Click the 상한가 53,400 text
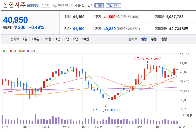The height and width of the screenshot is (132, 196). click(128, 17)
